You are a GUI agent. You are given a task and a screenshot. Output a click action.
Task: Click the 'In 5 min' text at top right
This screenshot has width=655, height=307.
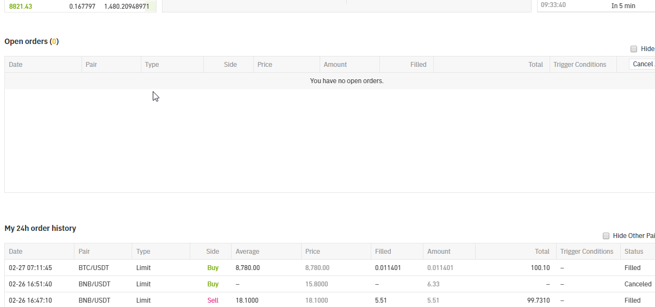pos(623,6)
